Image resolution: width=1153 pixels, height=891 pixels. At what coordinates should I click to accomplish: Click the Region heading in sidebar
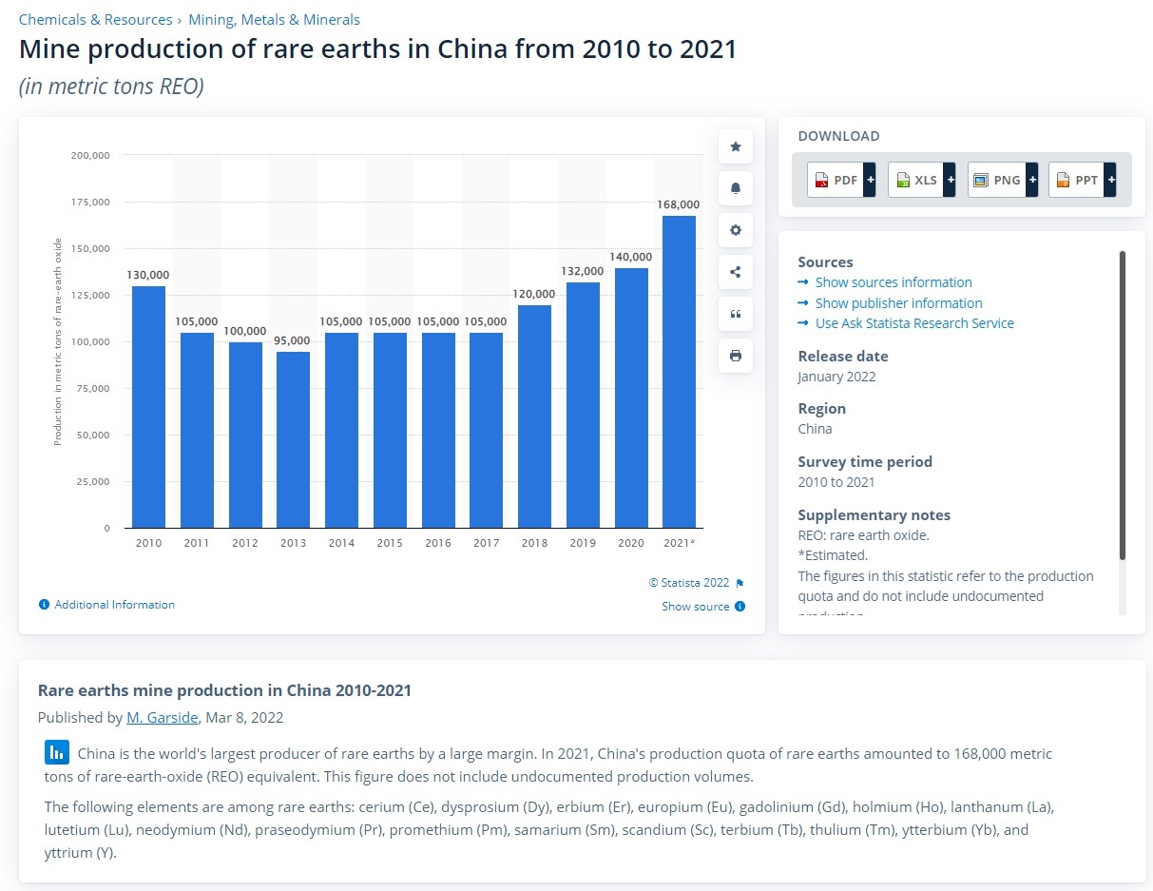821,409
